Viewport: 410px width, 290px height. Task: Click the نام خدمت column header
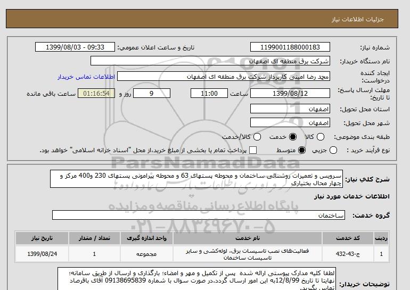[x=248, y=238]
